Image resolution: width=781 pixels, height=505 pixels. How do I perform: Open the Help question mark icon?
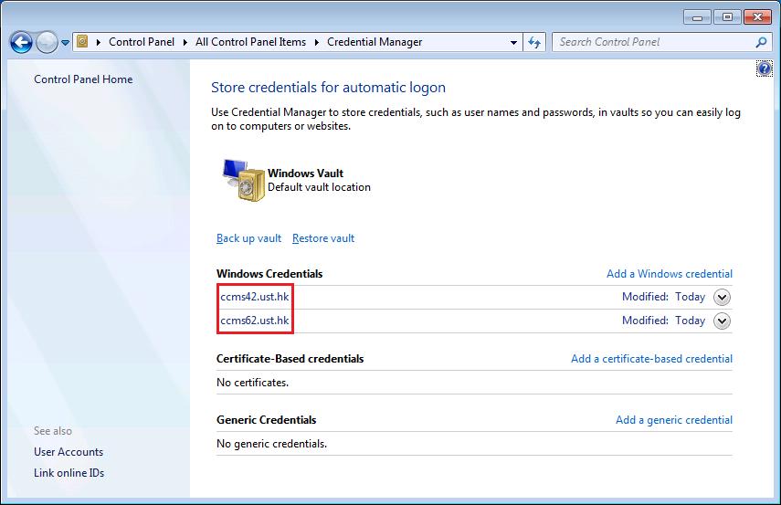(x=765, y=68)
